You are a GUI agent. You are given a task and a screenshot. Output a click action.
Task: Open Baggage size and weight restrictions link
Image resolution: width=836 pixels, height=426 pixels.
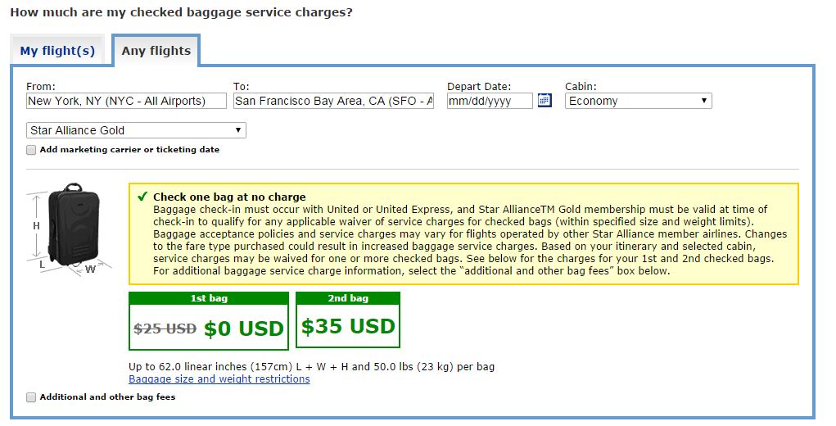tap(219, 379)
